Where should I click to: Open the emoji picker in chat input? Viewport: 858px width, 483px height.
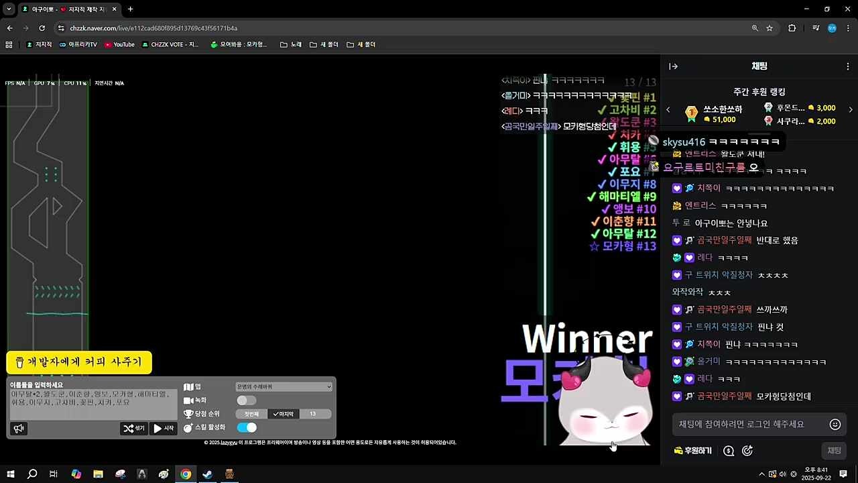835,424
